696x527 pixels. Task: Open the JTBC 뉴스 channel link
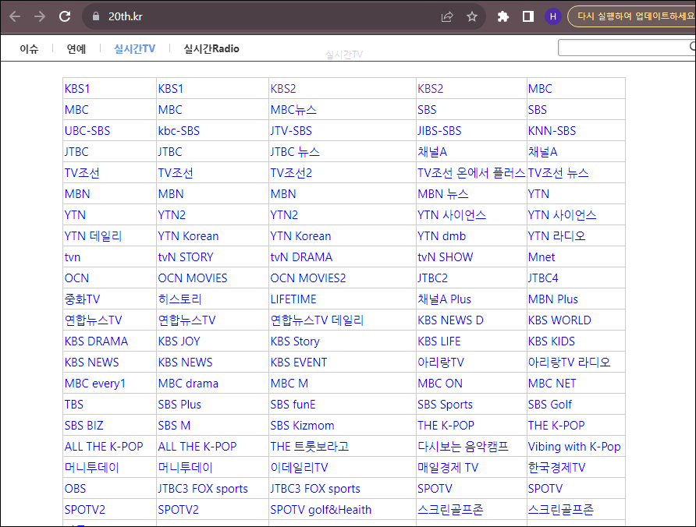[295, 152]
